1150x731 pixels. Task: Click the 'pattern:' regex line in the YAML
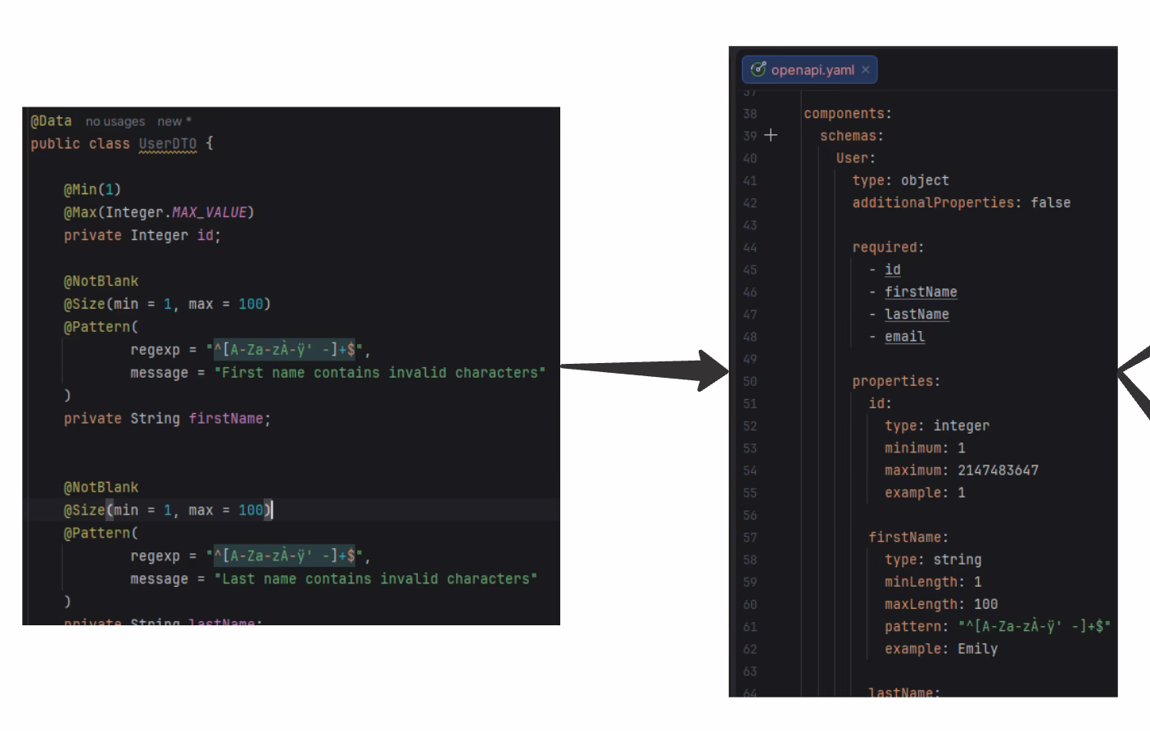click(x=998, y=627)
